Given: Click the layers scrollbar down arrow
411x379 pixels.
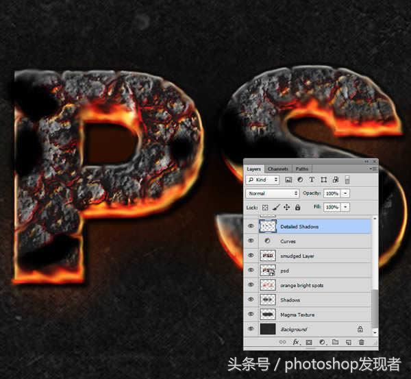Looking at the screenshot, I should (x=375, y=332).
